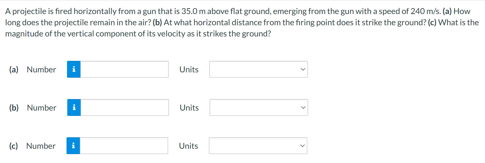Select the blue 'i' button for answer (b)
This screenshot has height=163, width=485.
[74, 107]
